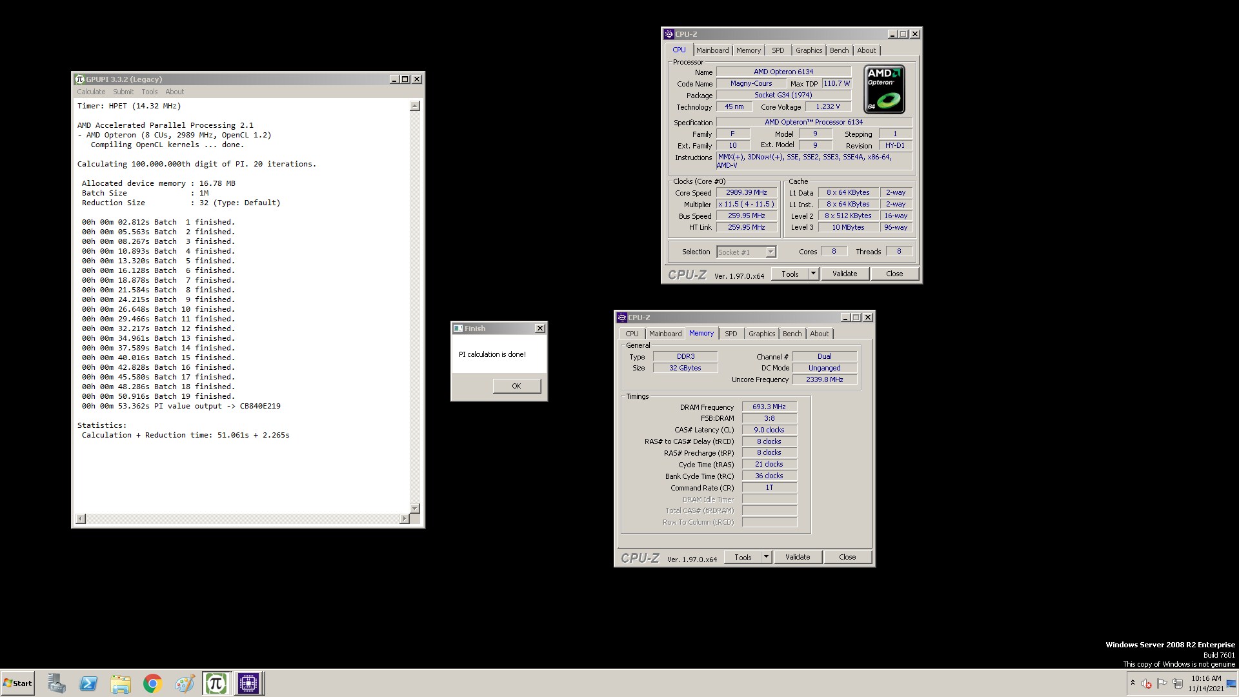Click the AMD Opteron 6134 name field
1239x697 pixels.
point(783,72)
